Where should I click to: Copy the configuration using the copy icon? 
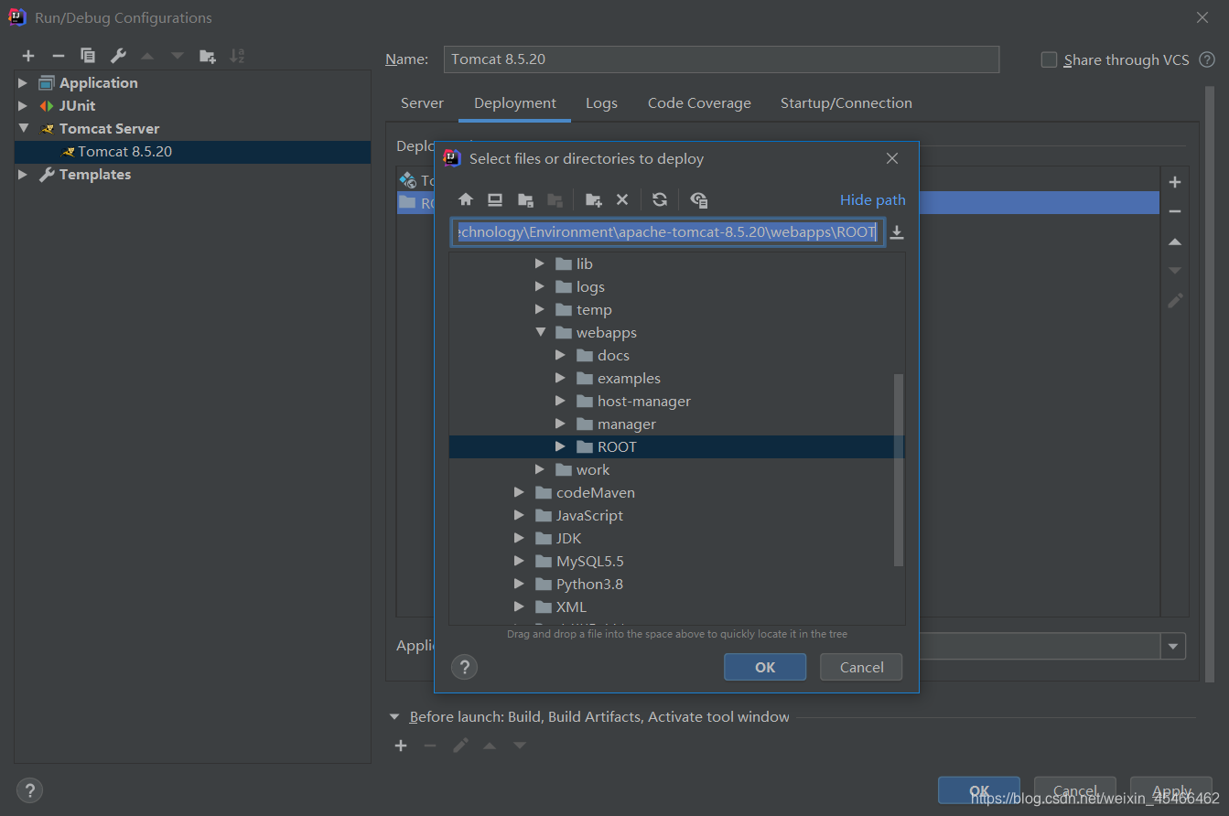coord(88,56)
